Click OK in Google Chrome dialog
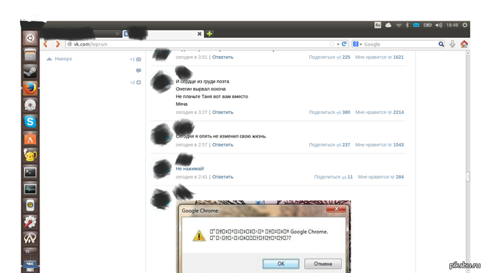Viewport: 484px width, 273px height. [281, 264]
